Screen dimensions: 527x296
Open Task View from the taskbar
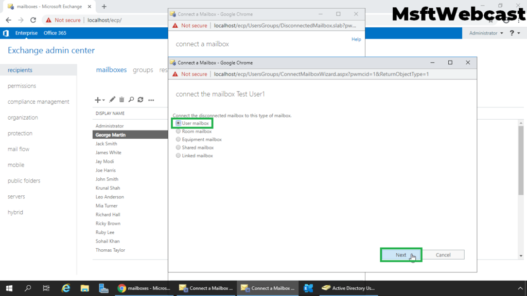(46, 288)
